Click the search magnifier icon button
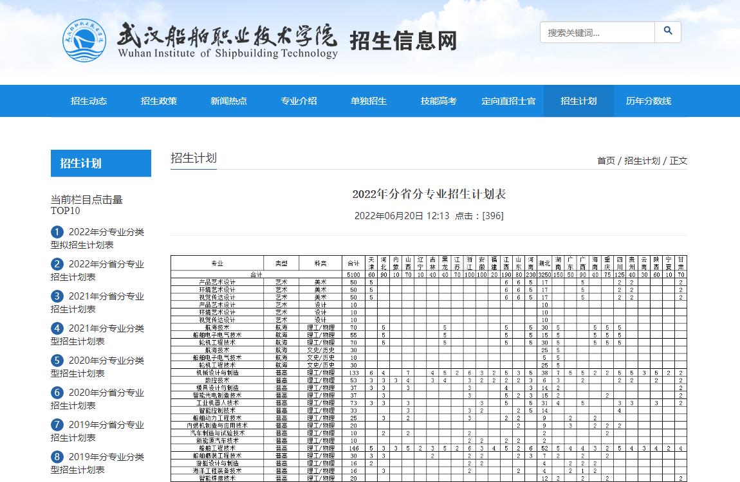Screen dimensions: 740x482 coord(667,32)
